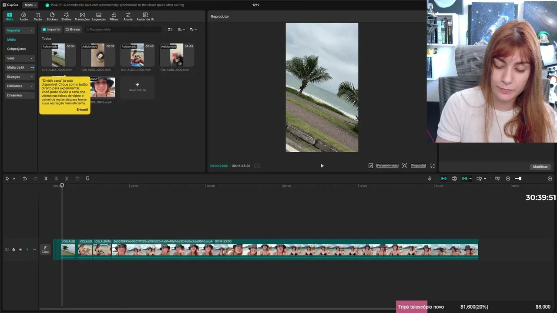The width and height of the screenshot is (557, 313).
Task: Select Mídia in the left sidebar
Action: (x=11, y=40)
